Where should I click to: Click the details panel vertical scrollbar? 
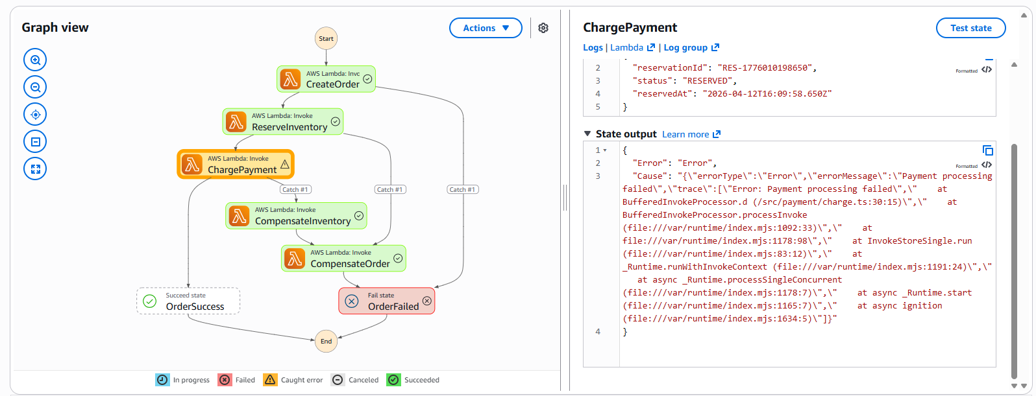tap(1014, 259)
